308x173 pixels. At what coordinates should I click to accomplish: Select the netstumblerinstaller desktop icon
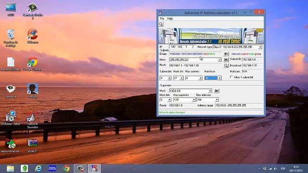click(11, 146)
